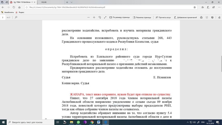Open the browser Settings and more menu
Image resolution: width=222 pixels, height=125 pixels.
click(219, 7)
